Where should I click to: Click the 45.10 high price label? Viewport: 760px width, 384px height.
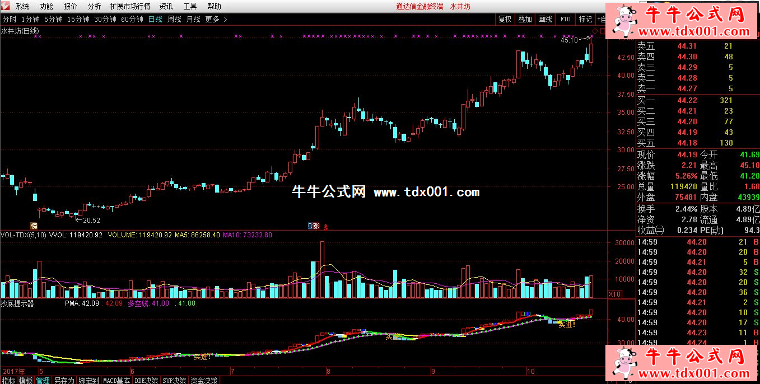point(570,40)
